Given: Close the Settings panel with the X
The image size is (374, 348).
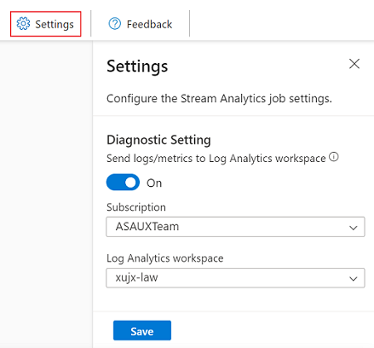Looking at the screenshot, I should click(354, 64).
